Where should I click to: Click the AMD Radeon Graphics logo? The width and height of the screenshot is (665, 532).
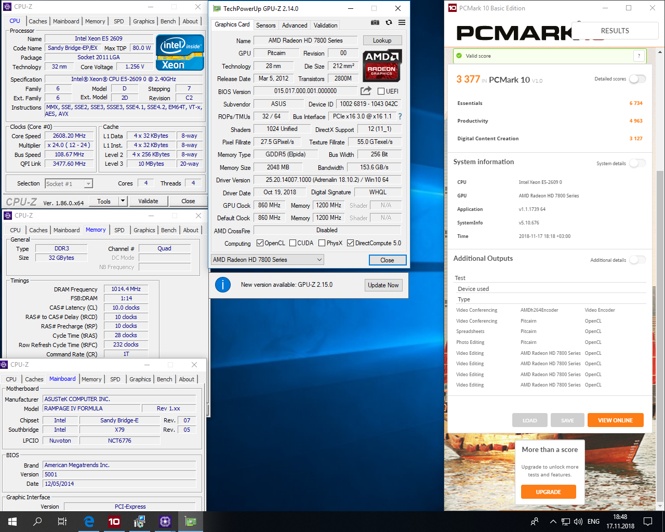coord(382,66)
